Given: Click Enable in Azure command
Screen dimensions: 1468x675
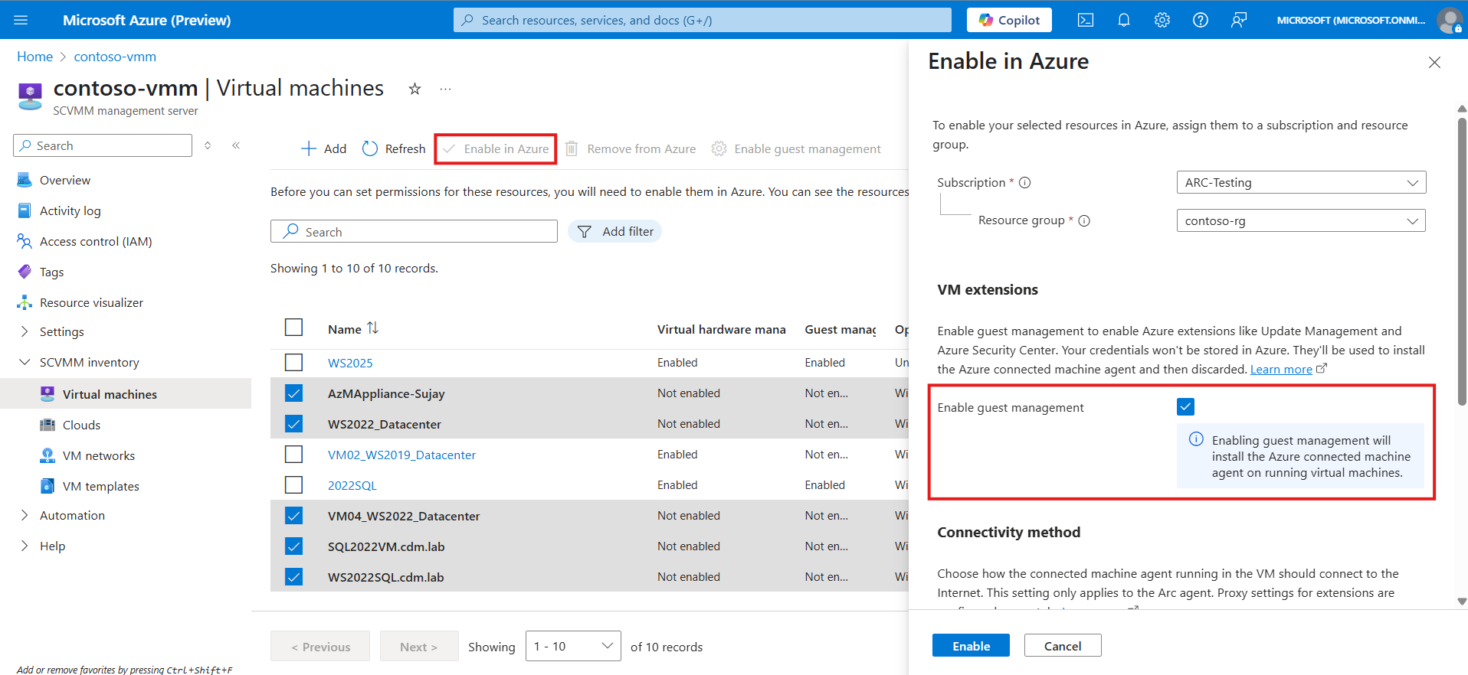Looking at the screenshot, I should (496, 148).
